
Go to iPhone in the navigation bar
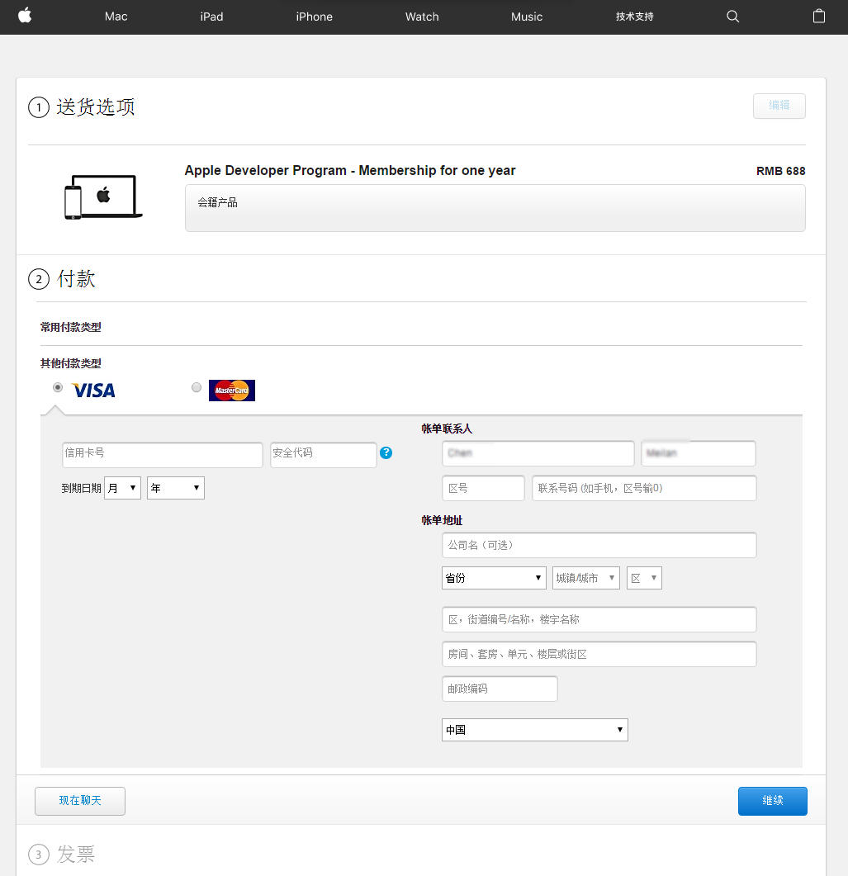click(x=314, y=17)
